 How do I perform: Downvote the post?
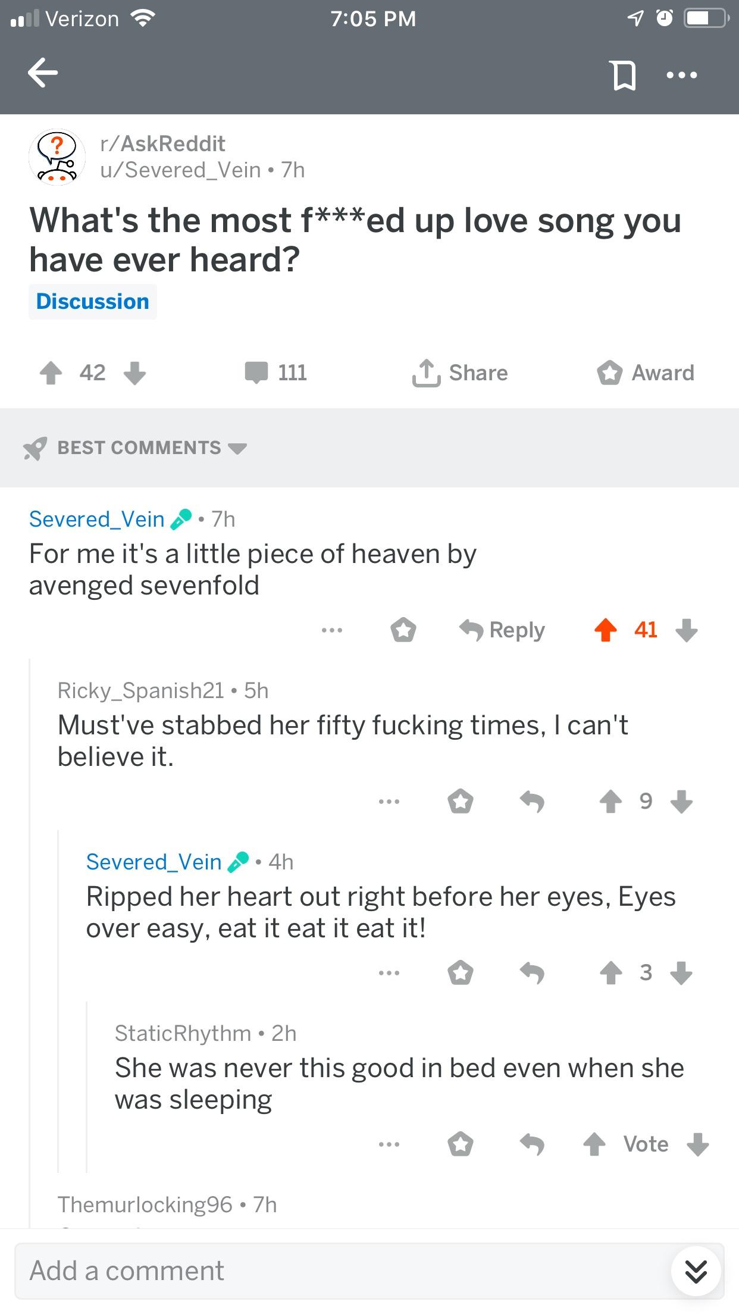pyautogui.click(x=134, y=374)
